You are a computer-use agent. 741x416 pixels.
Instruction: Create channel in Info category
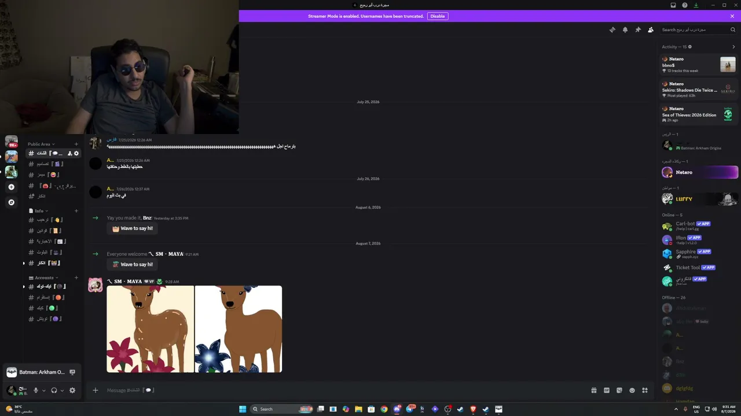coord(76,211)
